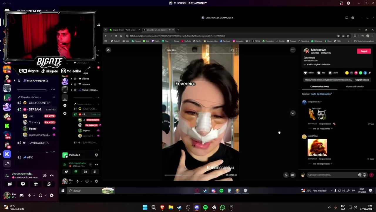The width and height of the screenshot is (376, 212).
Task: Open Discord user settings gear
Action: (x=52, y=195)
